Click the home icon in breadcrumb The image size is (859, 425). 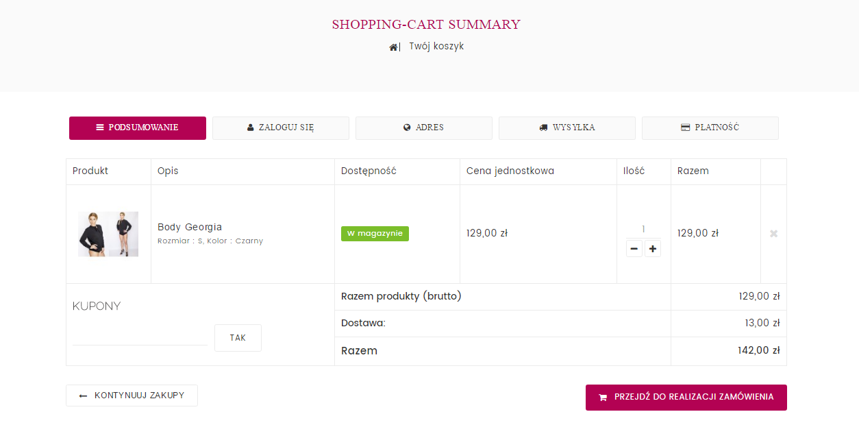[393, 47]
